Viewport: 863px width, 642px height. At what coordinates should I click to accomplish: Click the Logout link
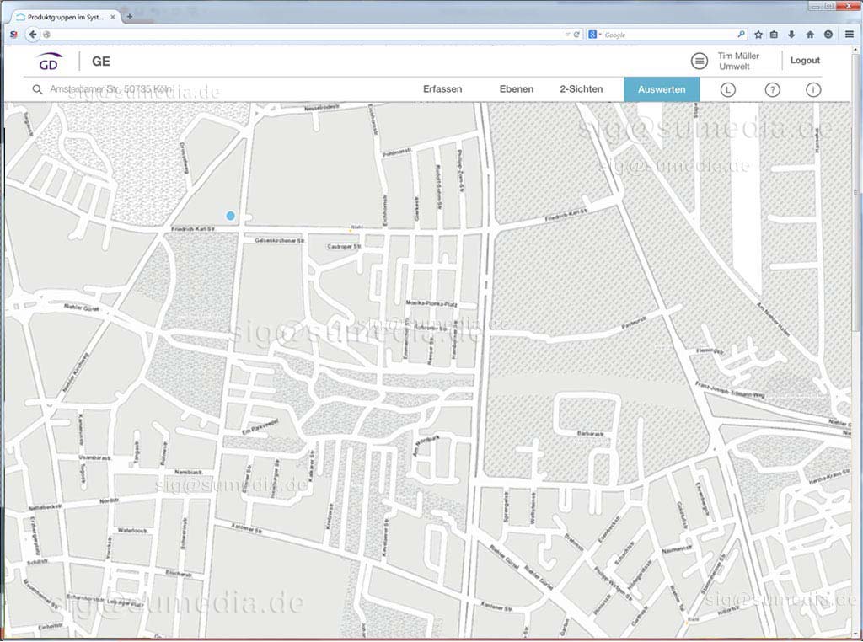(805, 61)
